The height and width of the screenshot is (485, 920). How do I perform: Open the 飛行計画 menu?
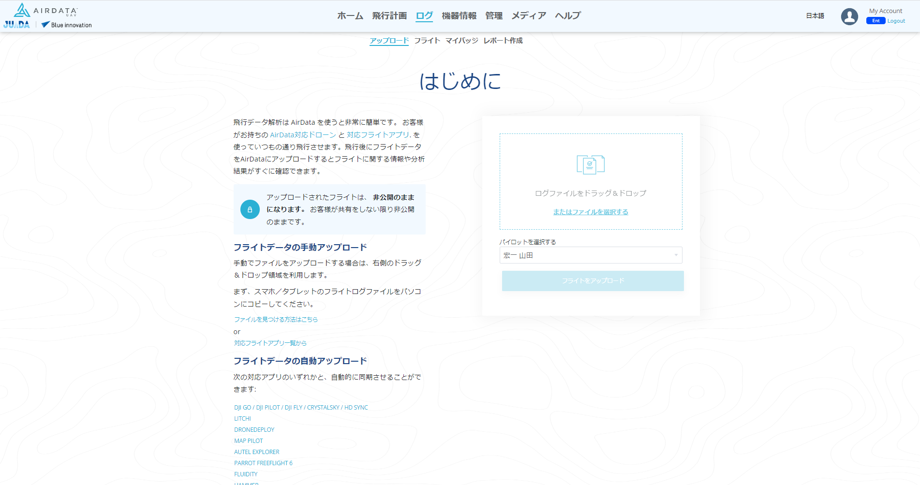tap(389, 16)
